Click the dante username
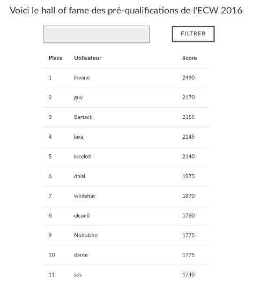 tap(81, 255)
